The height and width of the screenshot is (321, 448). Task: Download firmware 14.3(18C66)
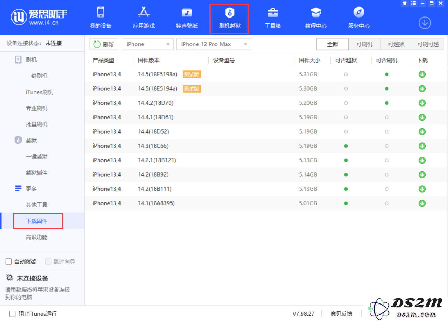tap(422, 146)
